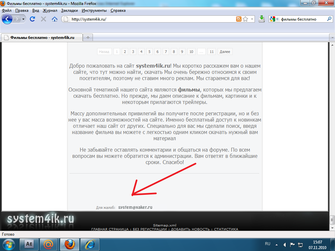The width and height of the screenshot is (335, 251).
Task: Go to pagination page 4
Action: tap(141, 52)
